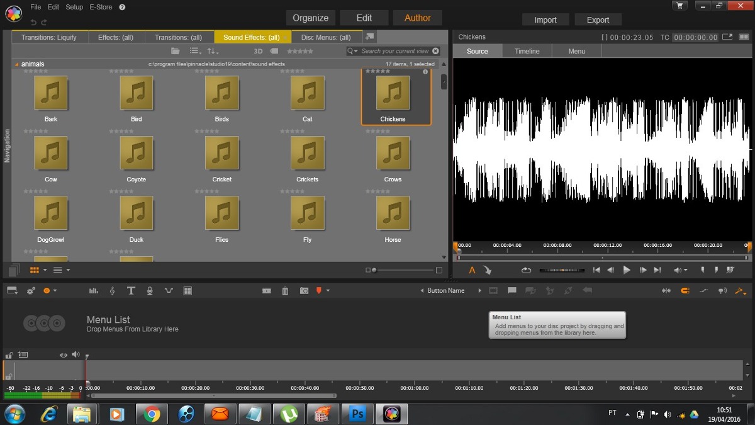Open the audio mixer tool

(x=94, y=290)
